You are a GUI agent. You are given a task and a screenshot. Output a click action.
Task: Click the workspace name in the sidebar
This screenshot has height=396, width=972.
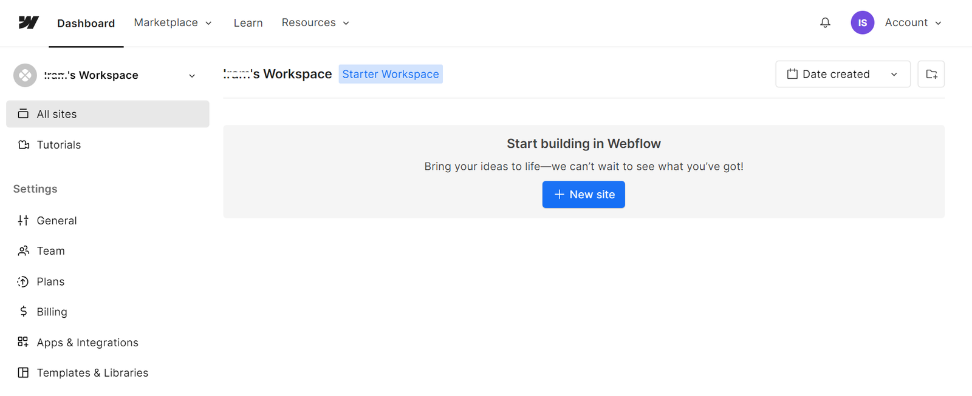pyautogui.click(x=91, y=75)
